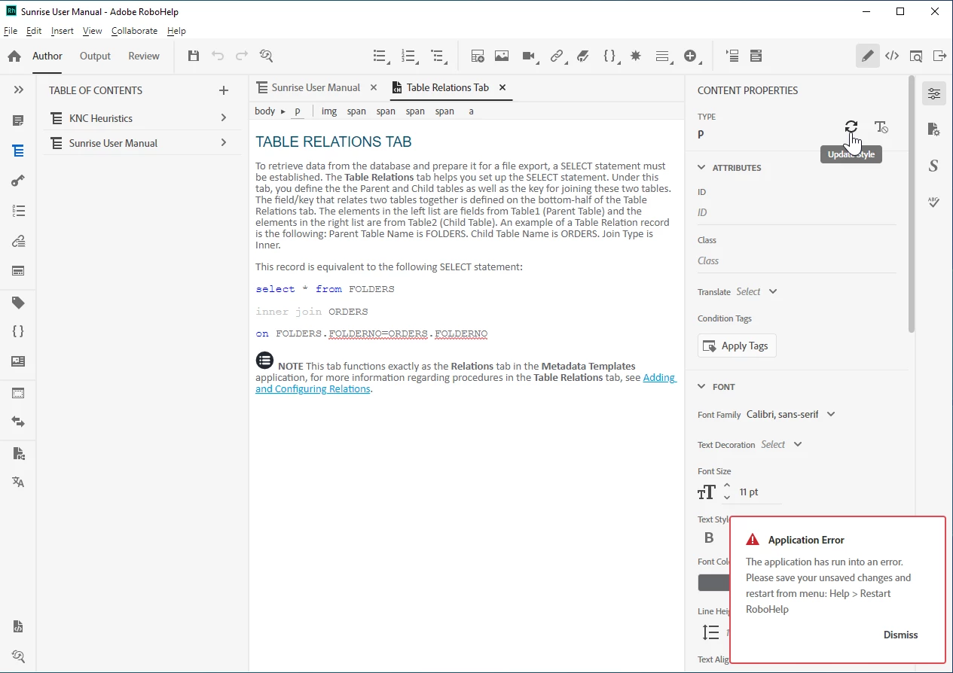Switch to the Output tab
Image resolution: width=953 pixels, height=673 pixels.
point(95,56)
